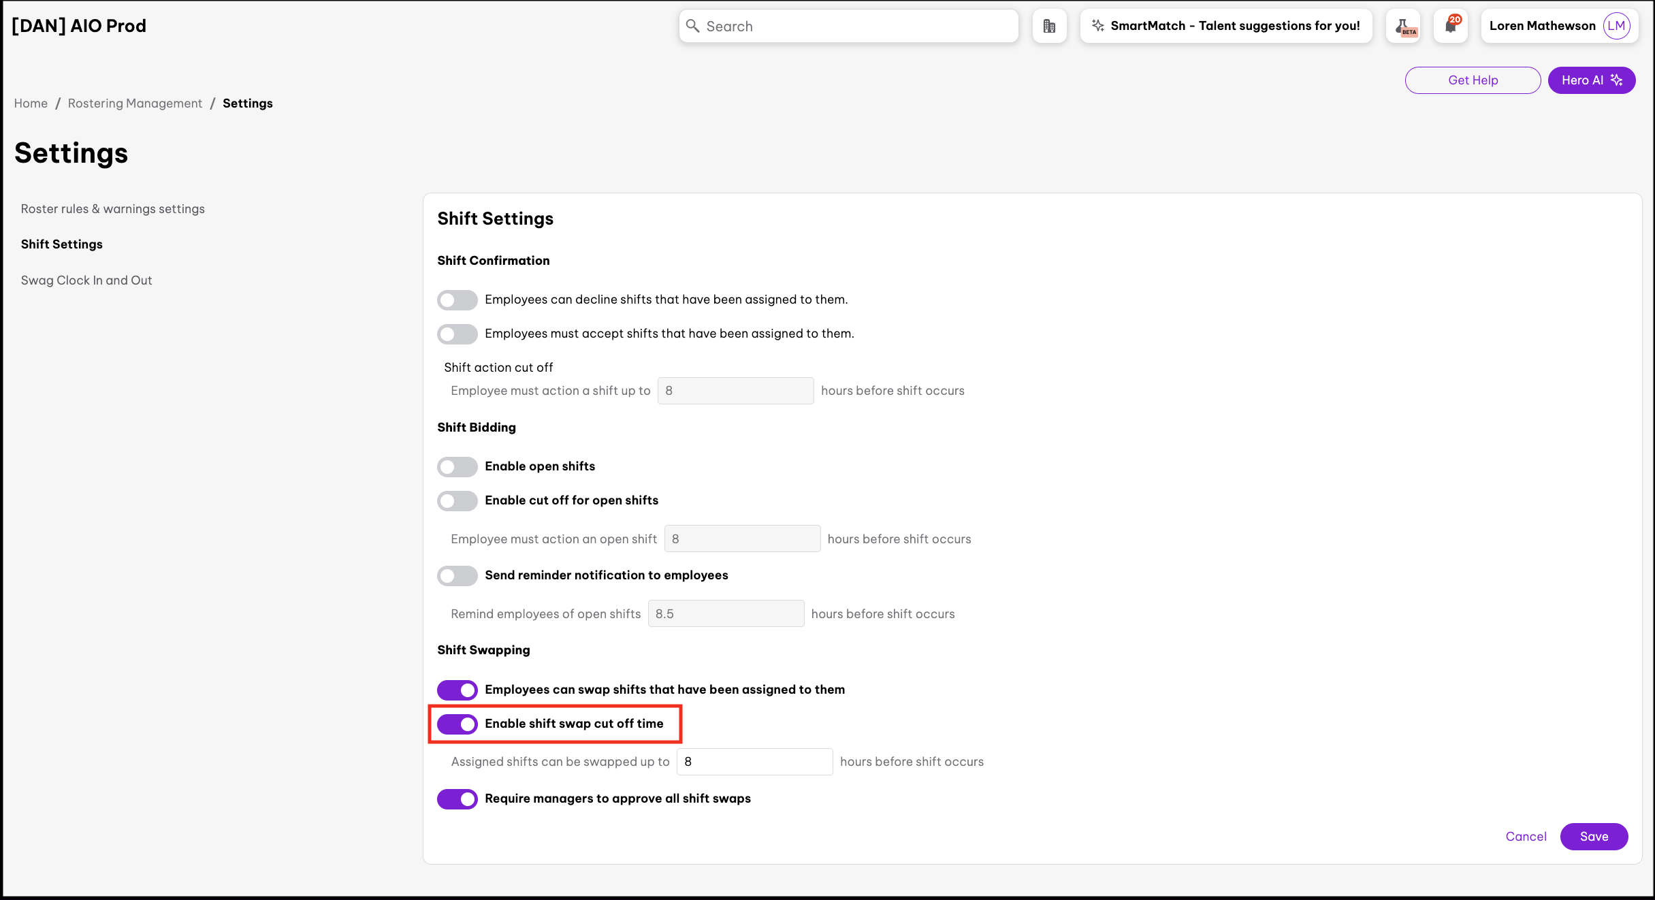This screenshot has height=900, width=1655.
Task: Focus the shift swap hours input
Action: [754, 762]
